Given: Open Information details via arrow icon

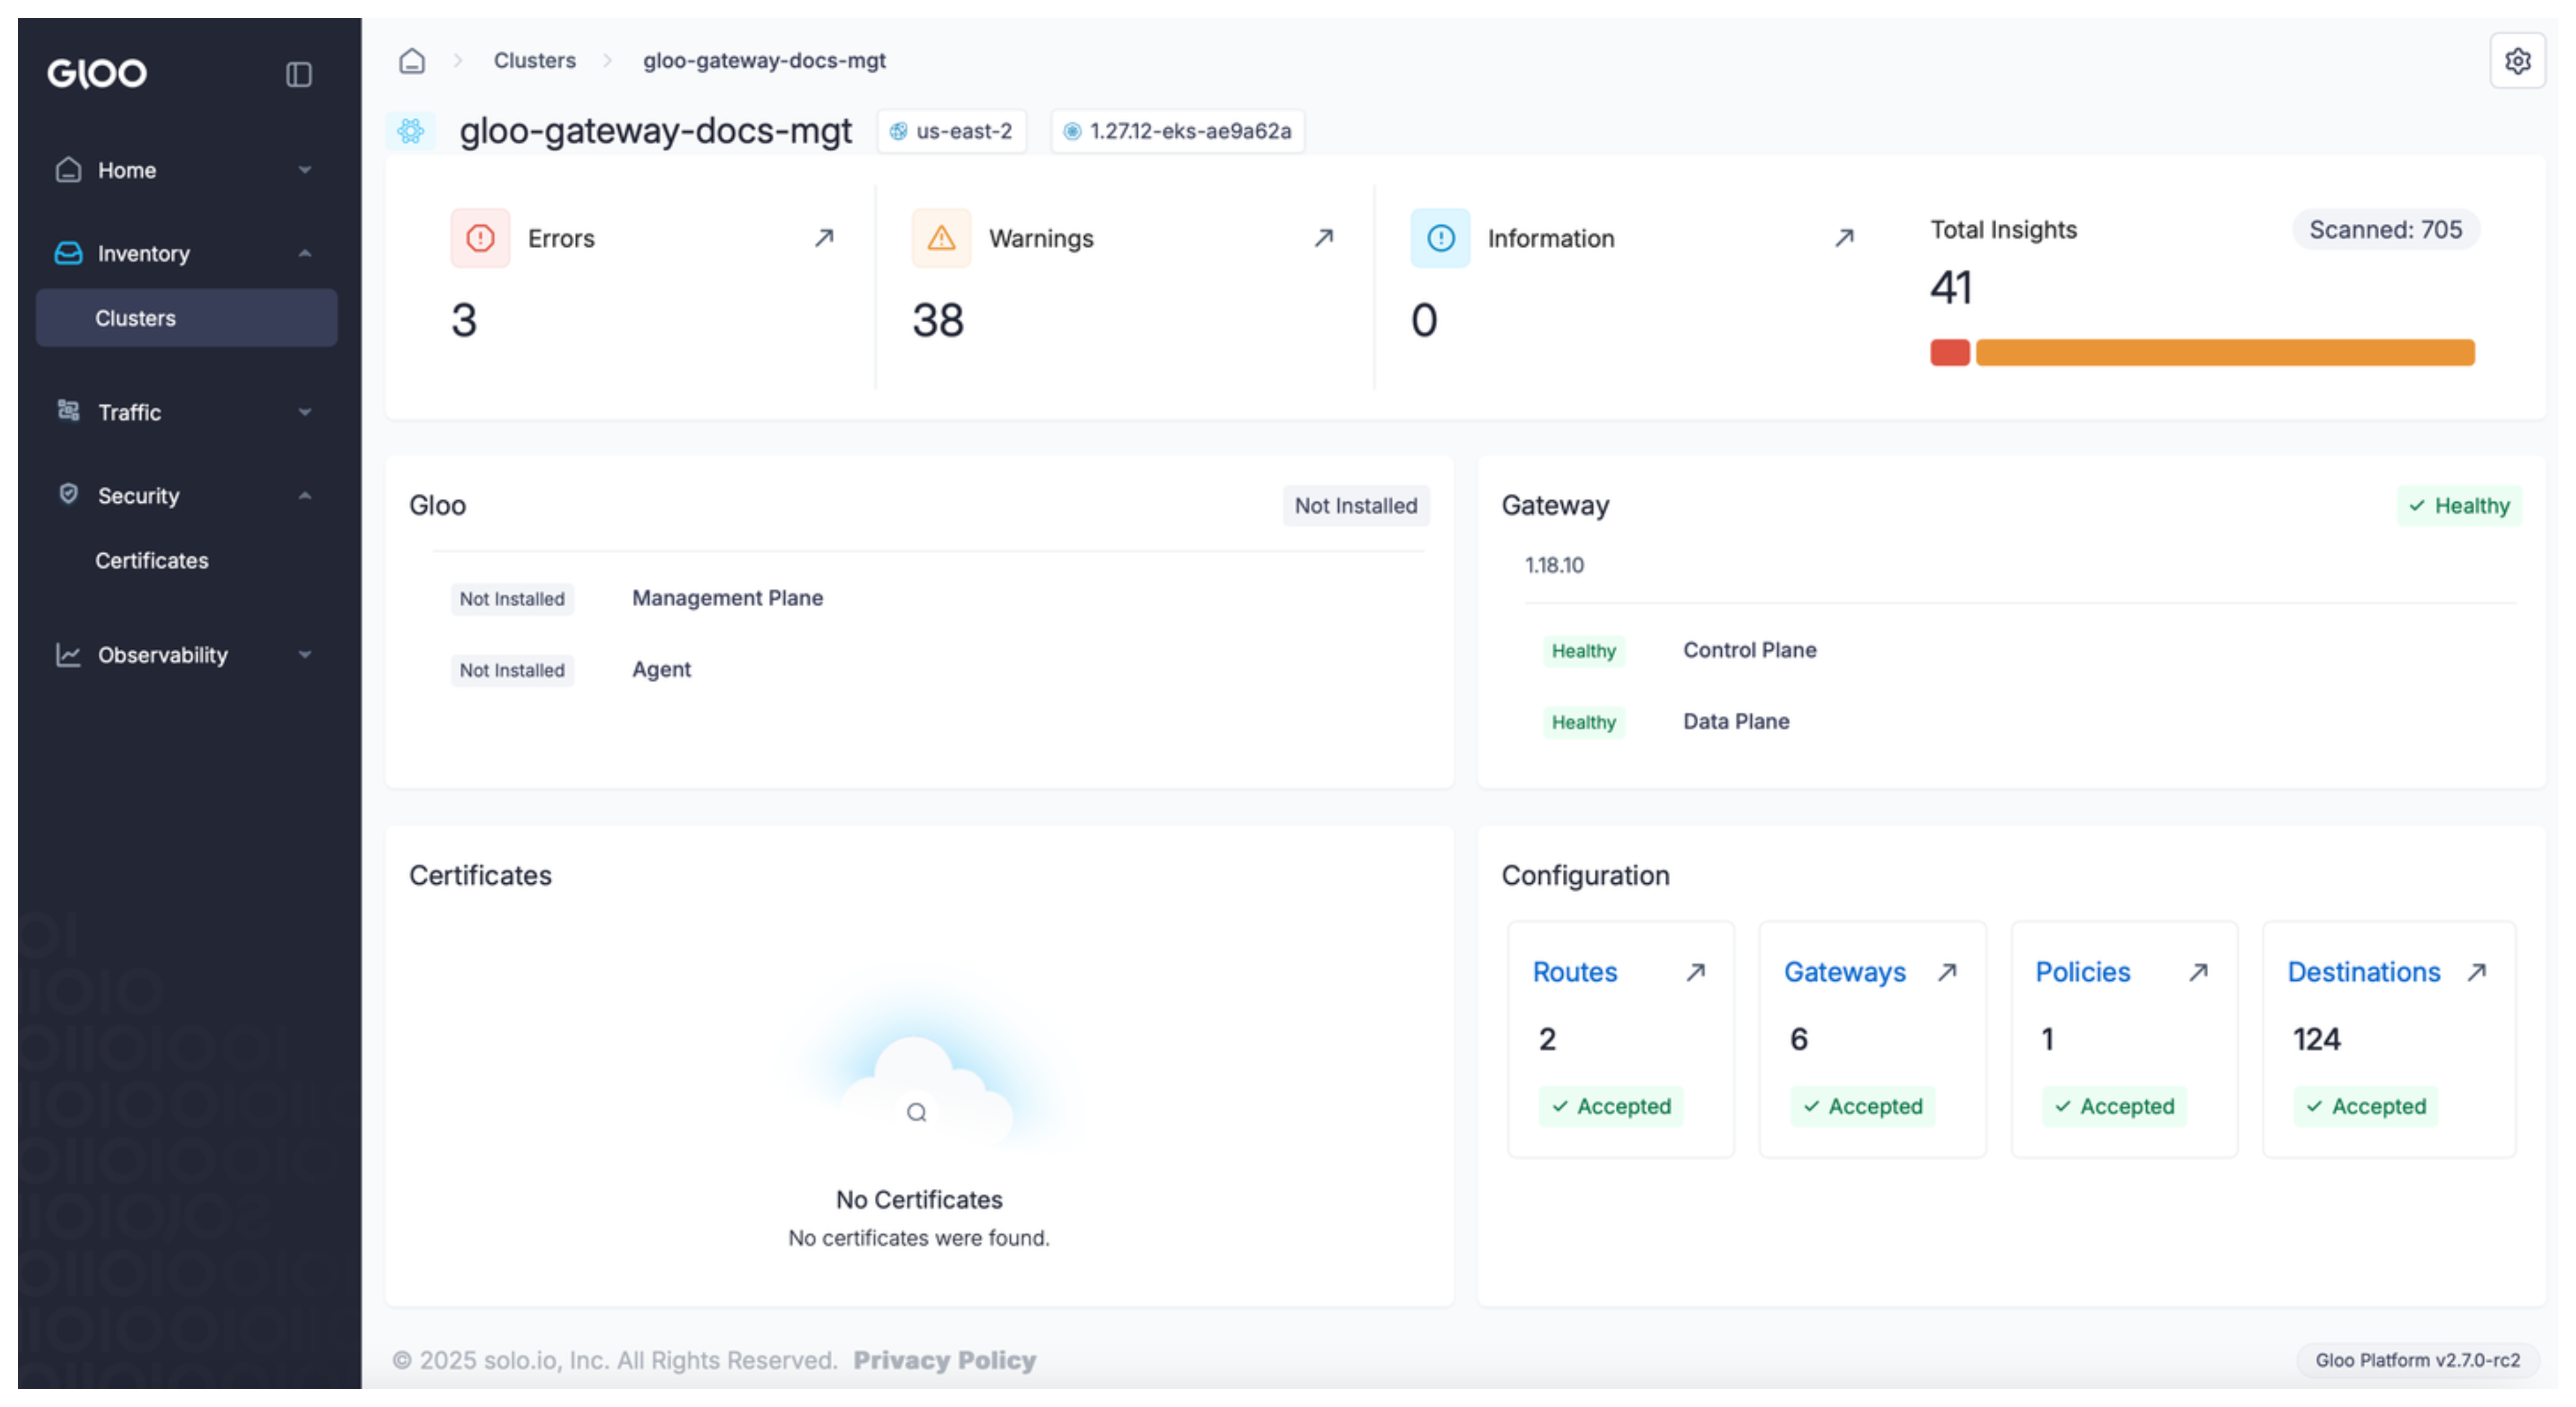Looking at the screenshot, I should tap(1845, 238).
